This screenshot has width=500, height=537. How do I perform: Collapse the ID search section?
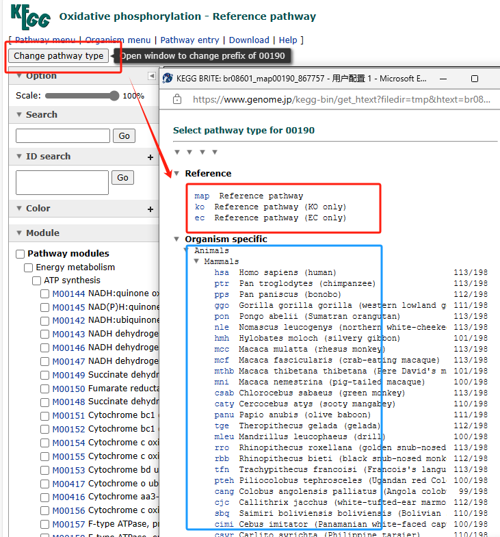(19, 156)
